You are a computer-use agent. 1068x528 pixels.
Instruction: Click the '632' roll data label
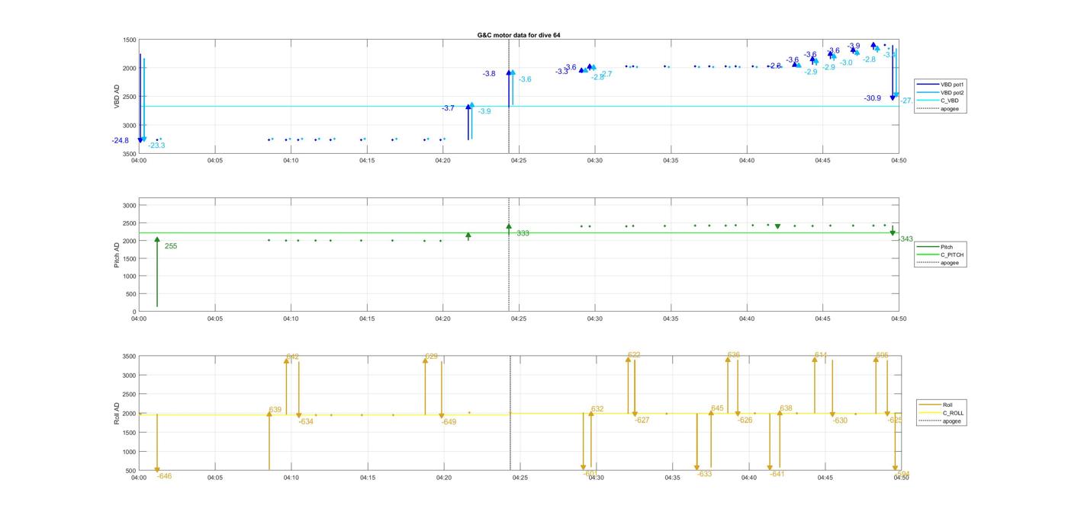pyautogui.click(x=597, y=409)
